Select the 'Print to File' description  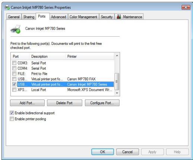click(39, 74)
